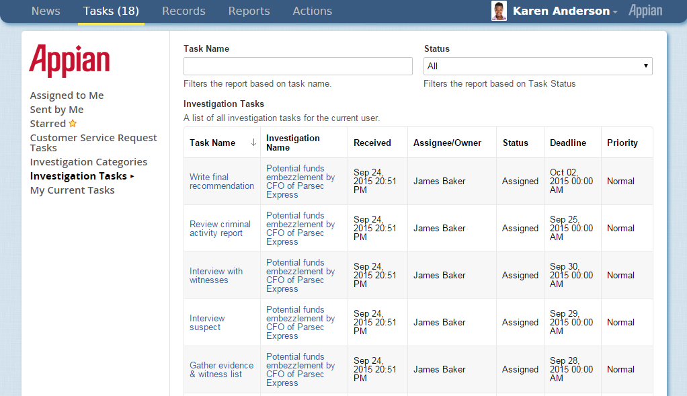Open Customer Service Request Tasks report
687x396 pixels.
click(x=93, y=143)
